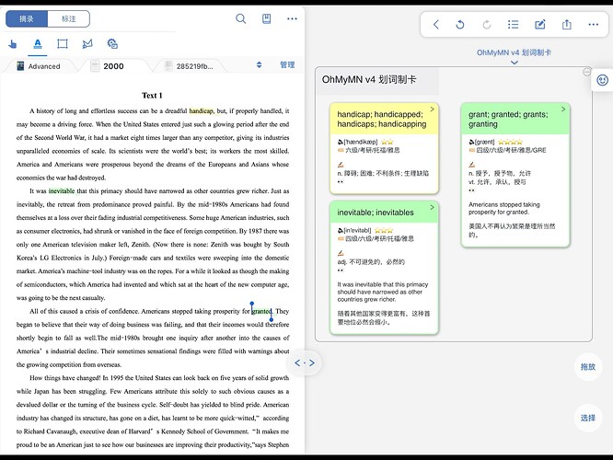This screenshot has width=613, height=460.
Task: Open the bookmark icon in document toolbar
Action: pyautogui.click(x=266, y=18)
